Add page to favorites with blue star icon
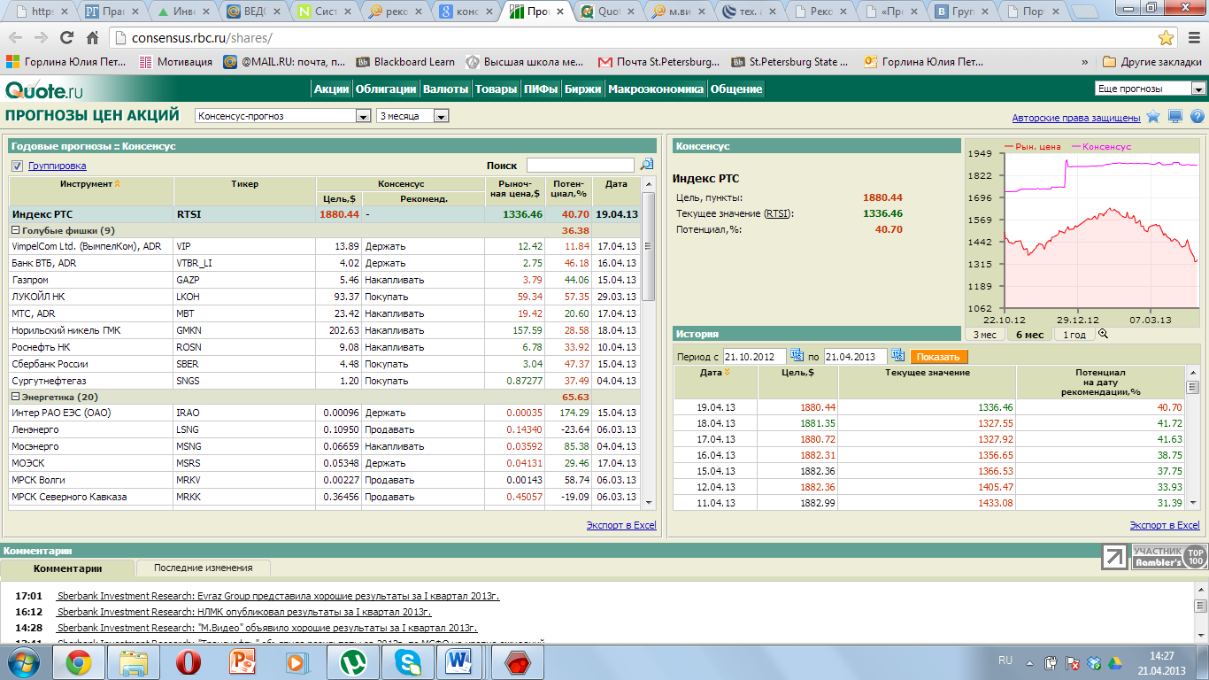1209x680 pixels. [x=1153, y=117]
